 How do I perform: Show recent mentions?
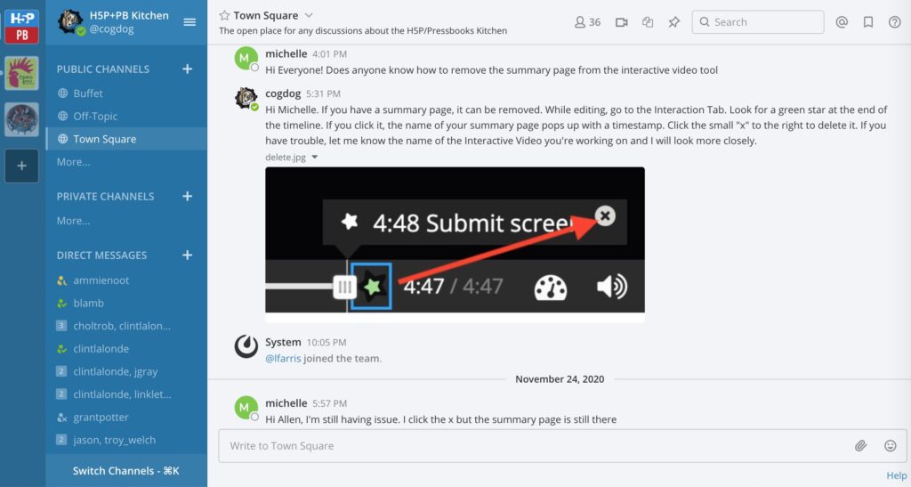pyautogui.click(x=842, y=22)
